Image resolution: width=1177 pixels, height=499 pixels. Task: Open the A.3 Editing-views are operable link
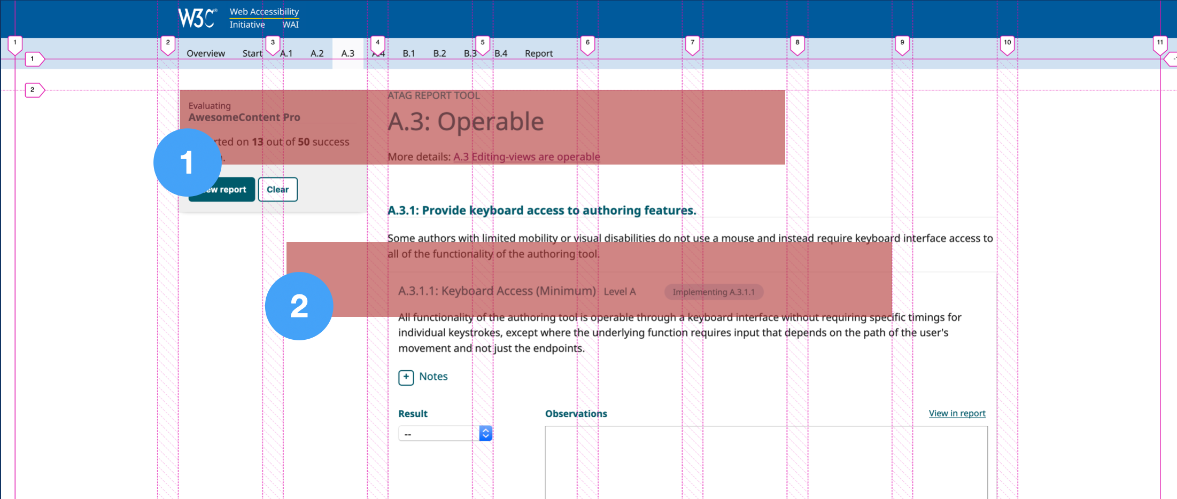(x=526, y=157)
